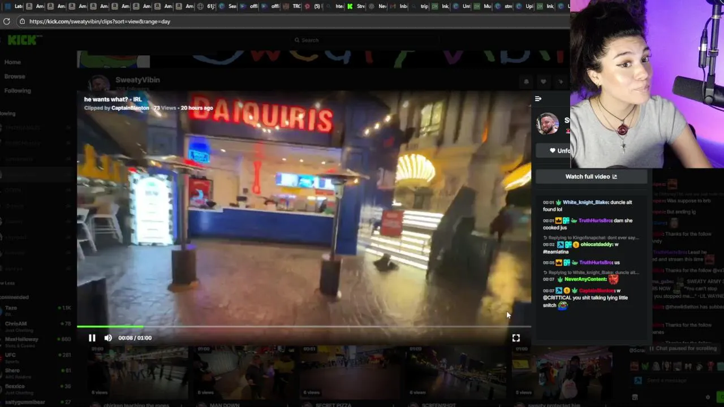Reload the page with the refresh icon
Viewport: 724px width, 407px height.
[x=7, y=21]
